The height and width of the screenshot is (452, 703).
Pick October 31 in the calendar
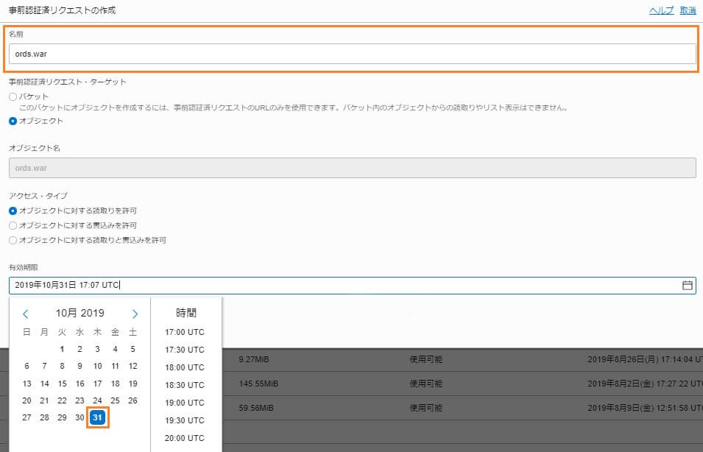97,417
